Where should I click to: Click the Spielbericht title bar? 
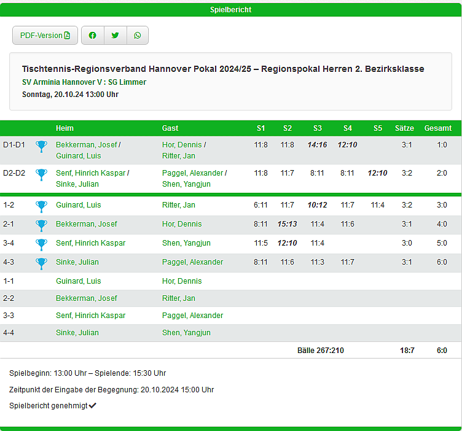tap(231, 10)
